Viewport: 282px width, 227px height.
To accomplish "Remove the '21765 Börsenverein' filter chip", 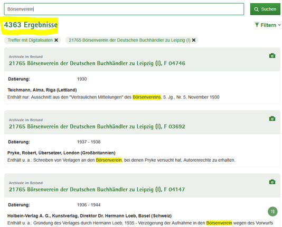I will tap(194, 40).
